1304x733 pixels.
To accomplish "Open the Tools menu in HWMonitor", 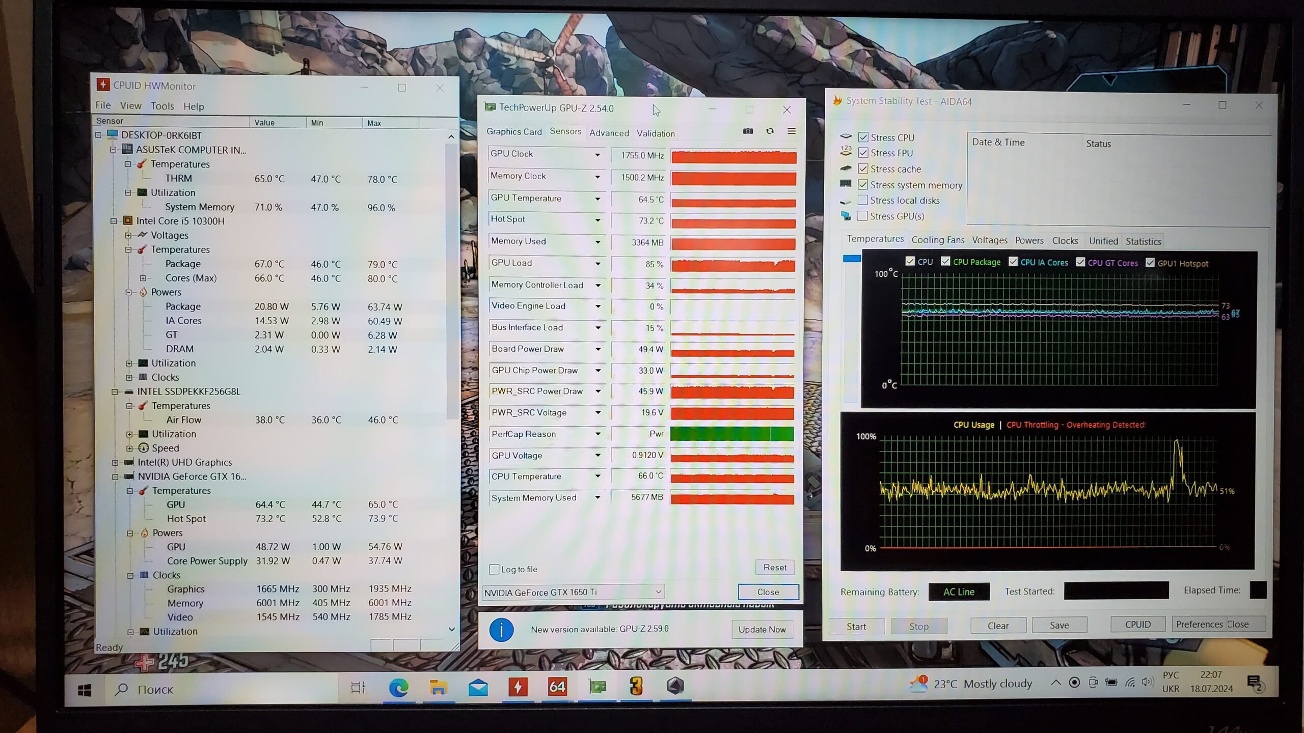I will click(x=162, y=106).
